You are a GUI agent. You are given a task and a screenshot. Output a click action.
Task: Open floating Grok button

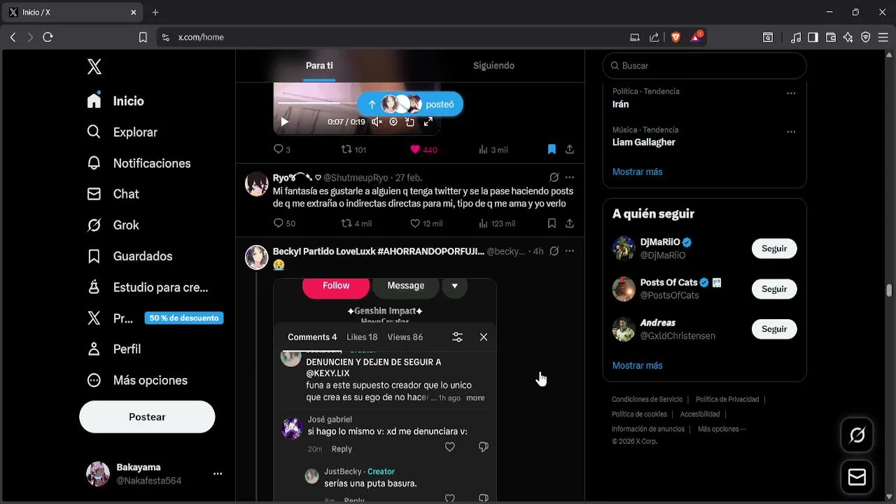(857, 435)
